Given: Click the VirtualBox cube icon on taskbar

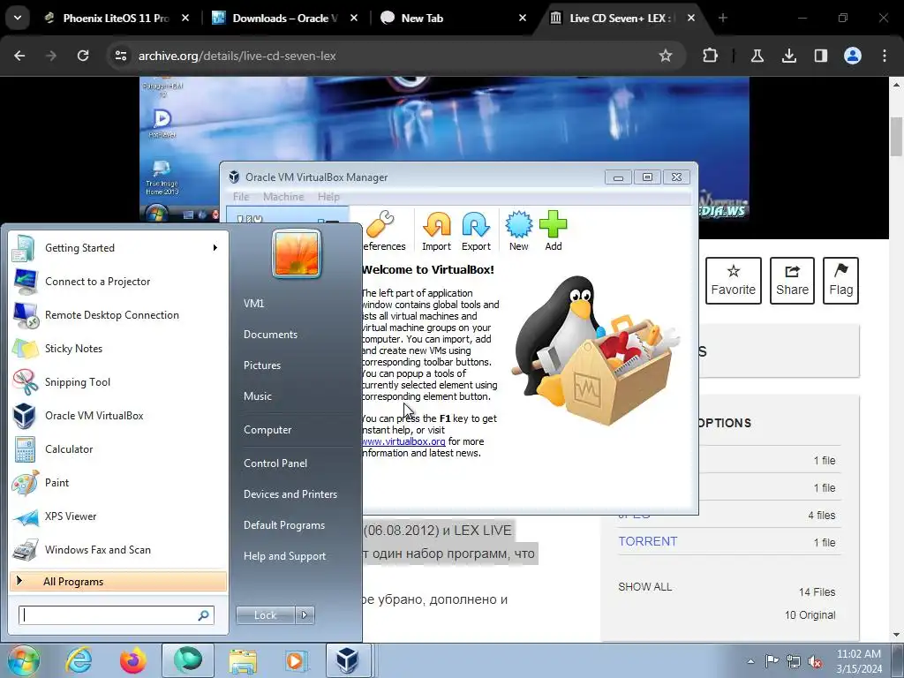Looking at the screenshot, I should (x=347, y=660).
